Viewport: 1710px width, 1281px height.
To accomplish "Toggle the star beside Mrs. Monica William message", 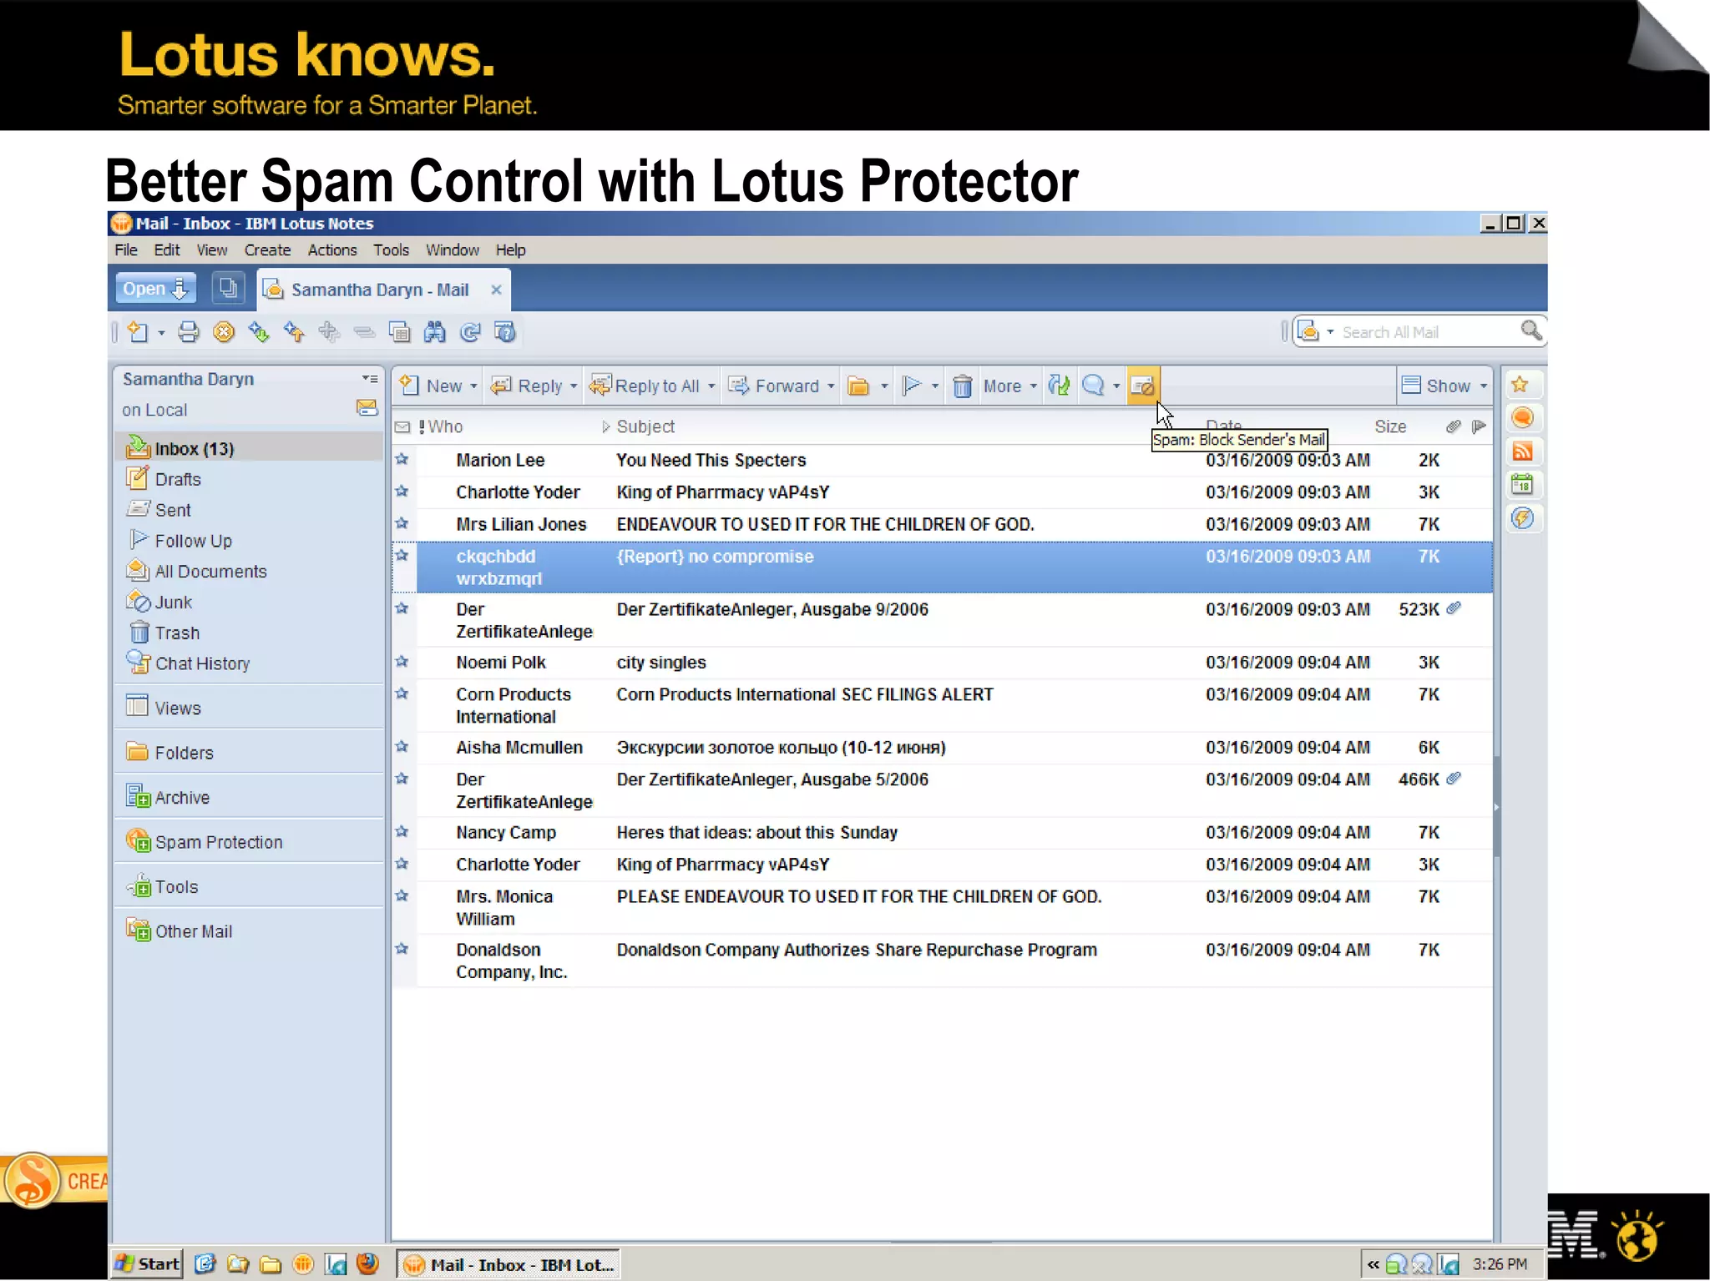I will (402, 895).
